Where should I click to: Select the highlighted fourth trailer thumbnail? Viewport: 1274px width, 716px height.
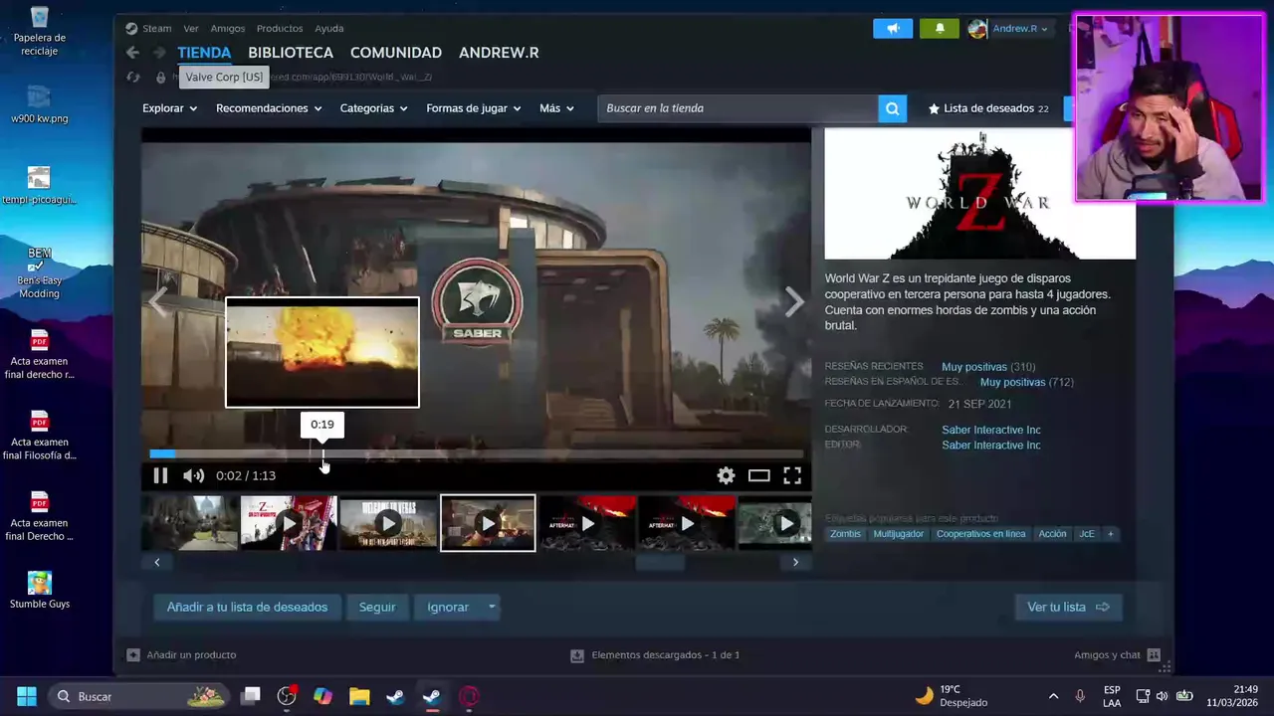click(x=488, y=523)
